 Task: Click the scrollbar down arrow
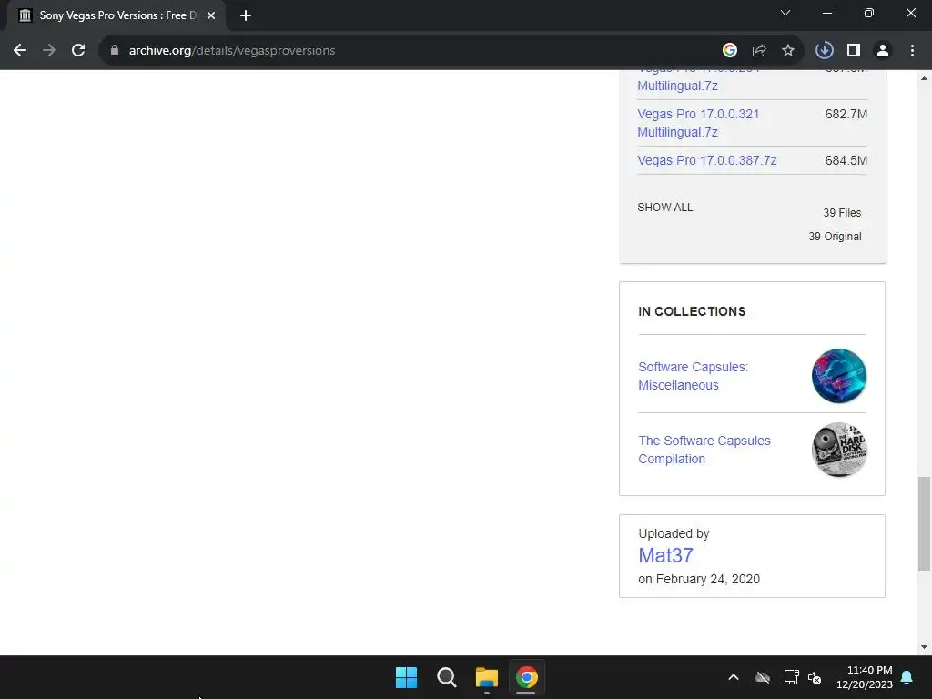tap(924, 647)
